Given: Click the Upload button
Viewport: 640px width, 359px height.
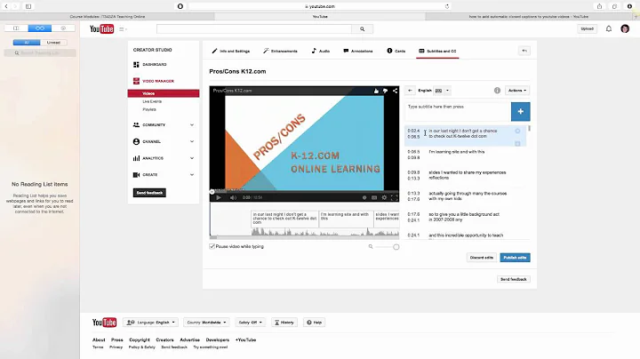Looking at the screenshot, I should (587, 28).
